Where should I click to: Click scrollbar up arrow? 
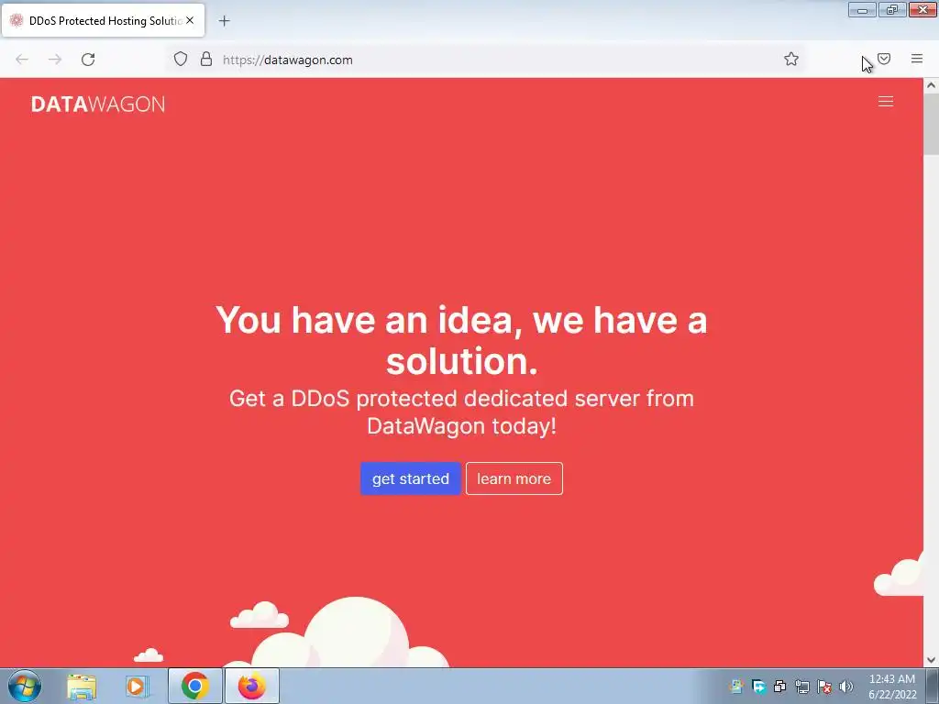(931, 85)
